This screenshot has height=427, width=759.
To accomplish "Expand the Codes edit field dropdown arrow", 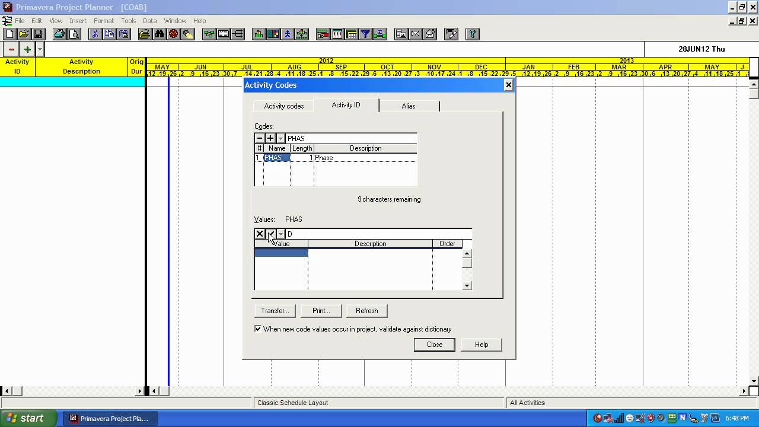I will coord(281,138).
